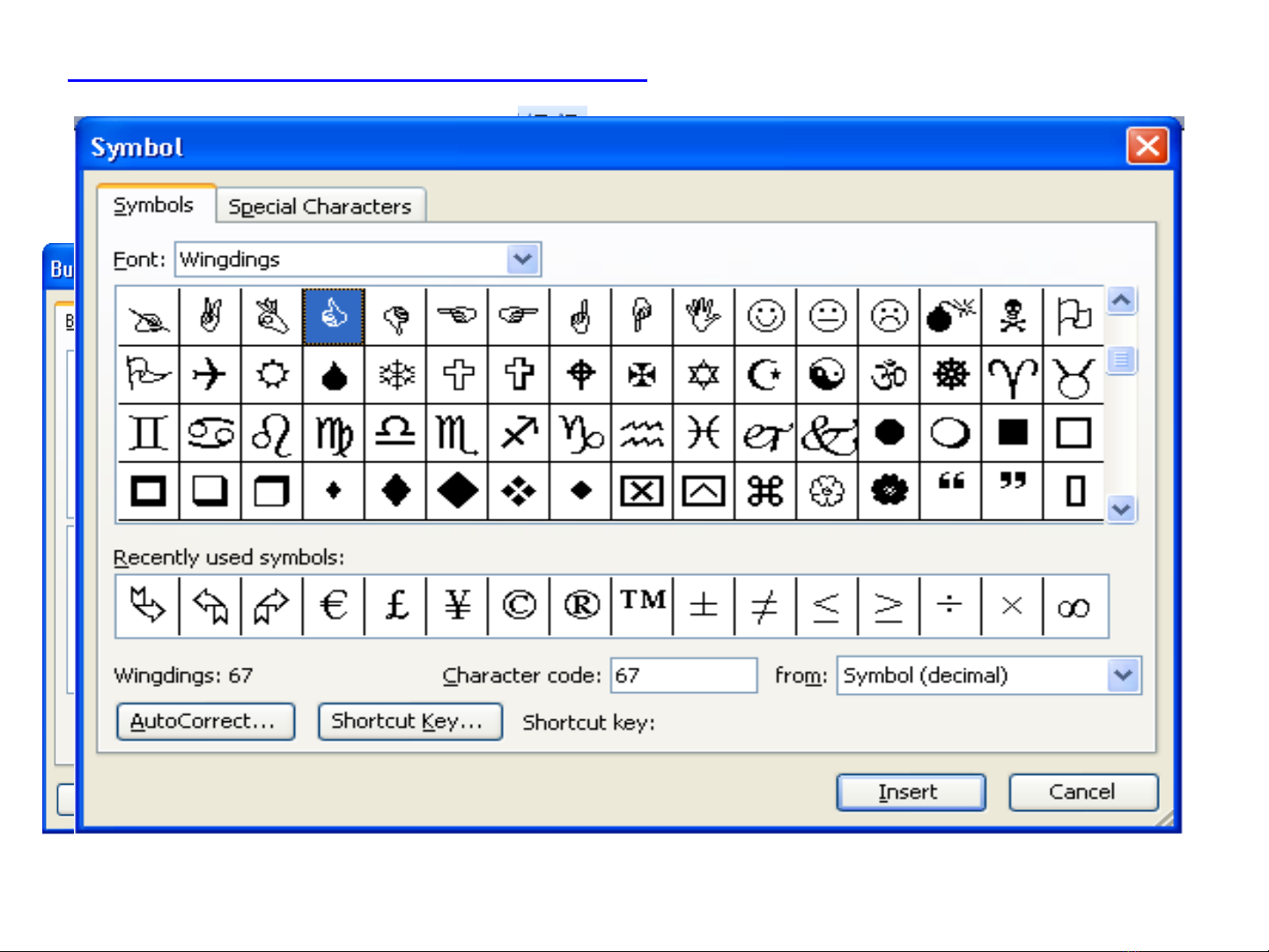Choose the infinity symbol in recent symbols
The height and width of the screenshot is (952, 1269).
click(1073, 606)
